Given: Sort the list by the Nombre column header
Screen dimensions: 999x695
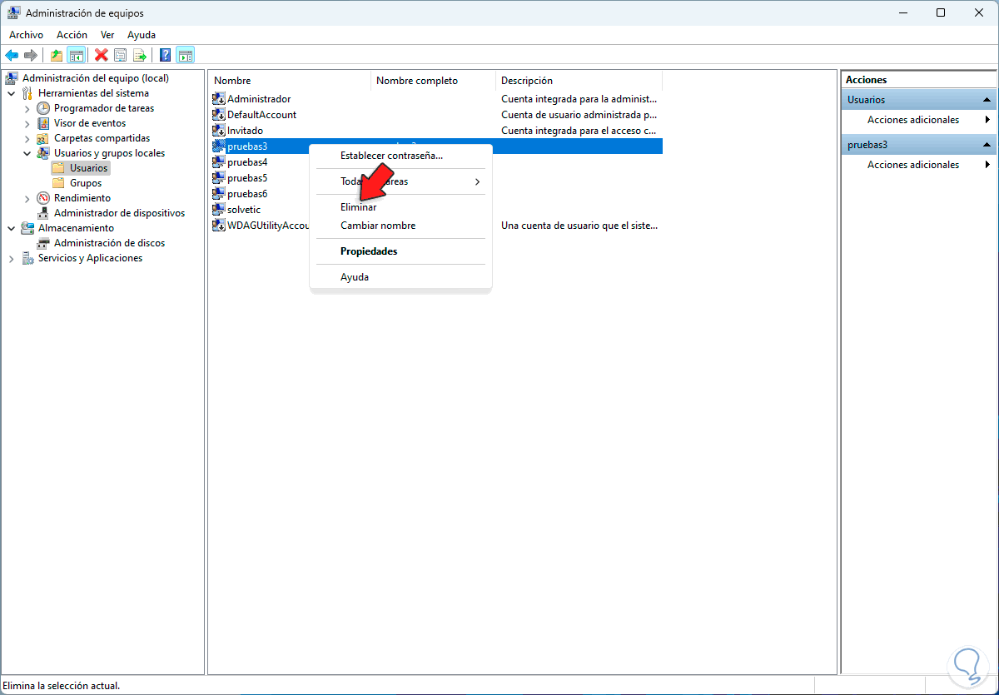Looking at the screenshot, I should 231,80.
